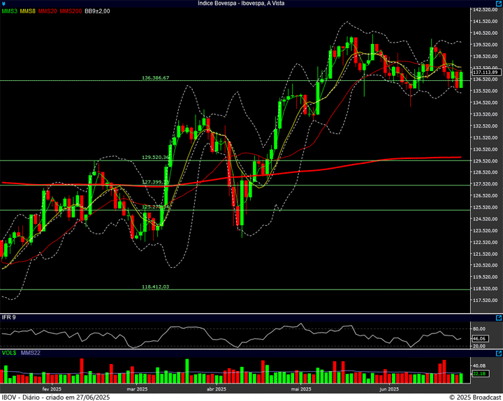Click the last green candle on the chart
503x401 pixels.
[x=461, y=80]
